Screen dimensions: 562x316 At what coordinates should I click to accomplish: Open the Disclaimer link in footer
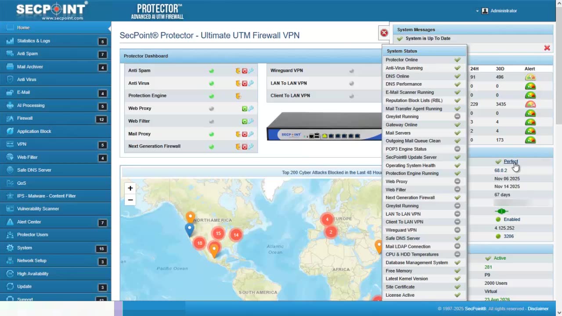[x=538, y=309]
